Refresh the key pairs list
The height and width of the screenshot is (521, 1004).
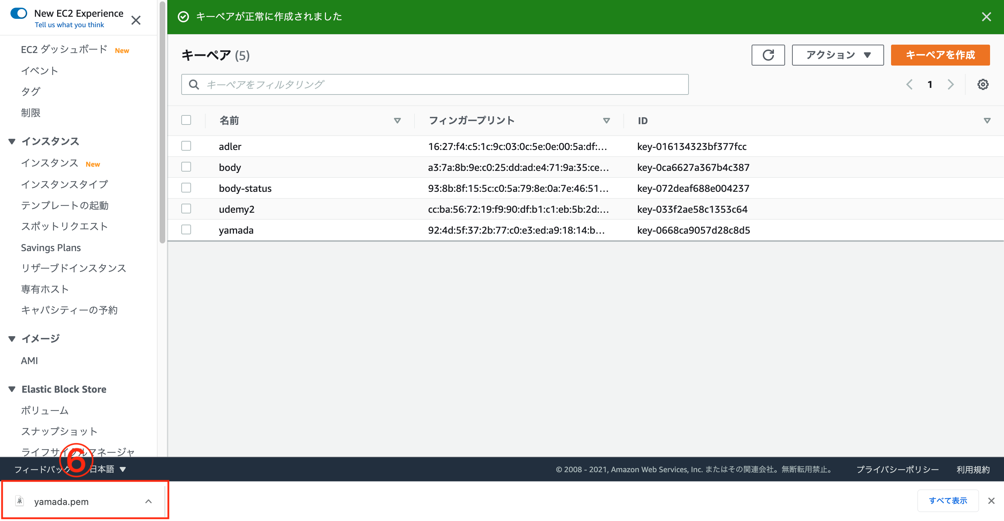[x=767, y=55]
